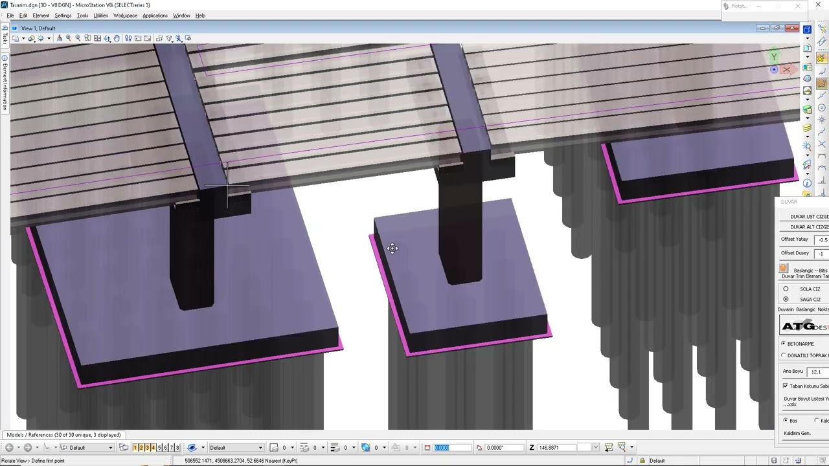Click the Ano Boyu value field

pos(817,372)
